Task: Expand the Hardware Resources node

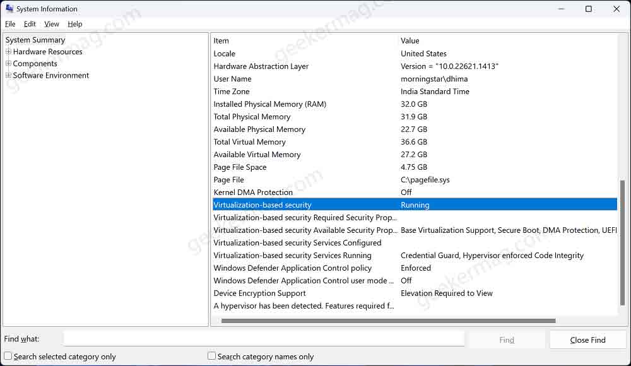Action: click(8, 52)
